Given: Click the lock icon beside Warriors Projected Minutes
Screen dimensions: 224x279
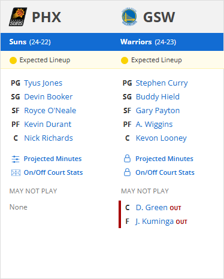Looking at the screenshot, I should (127, 159).
